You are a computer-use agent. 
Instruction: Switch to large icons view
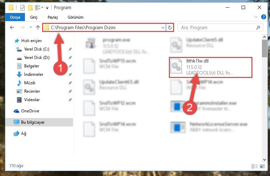[x=262, y=166]
